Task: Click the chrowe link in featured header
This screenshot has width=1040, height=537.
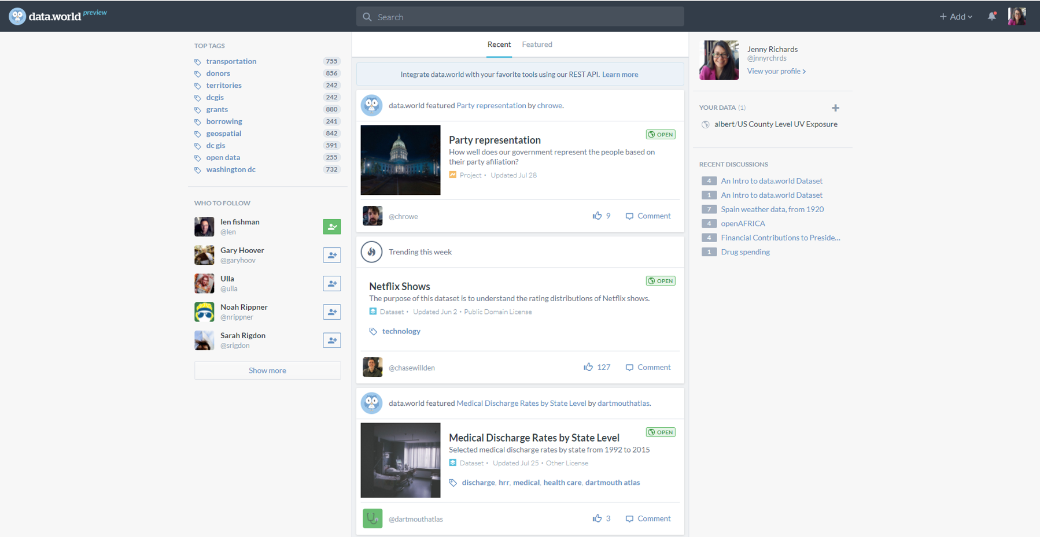Action: [549, 106]
